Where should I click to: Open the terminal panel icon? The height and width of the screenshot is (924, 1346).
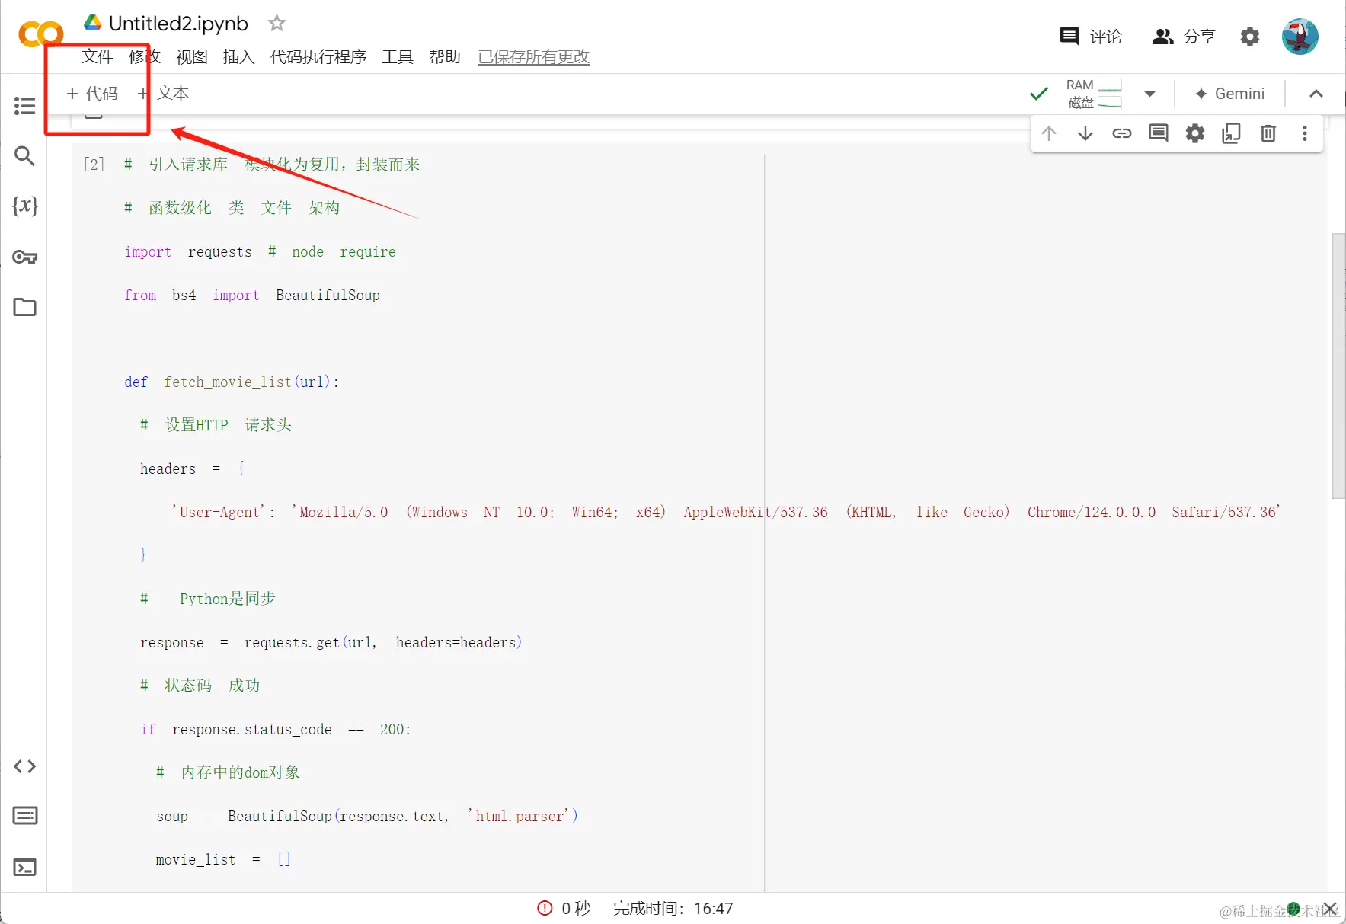pyautogui.click(x=24, y=867)
